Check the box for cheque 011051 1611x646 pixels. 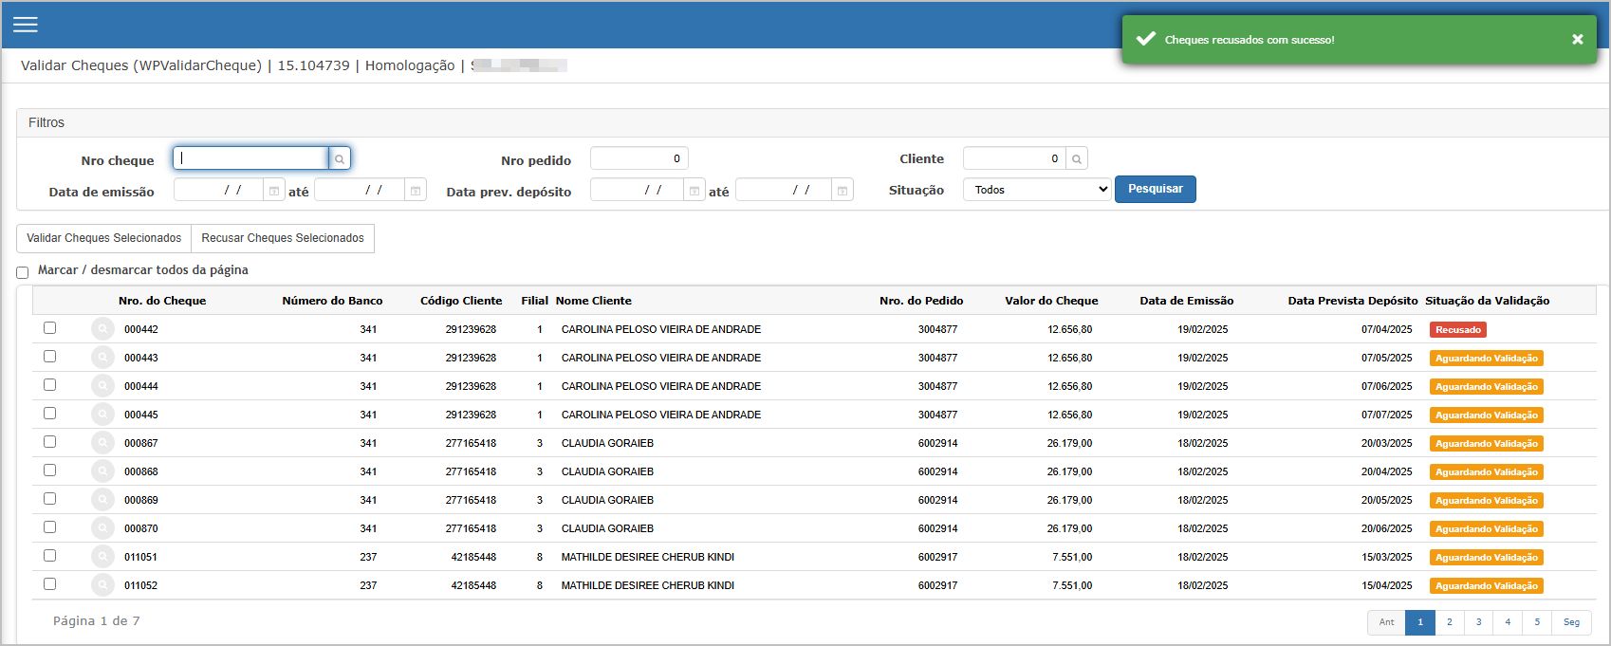coord(49,555)
